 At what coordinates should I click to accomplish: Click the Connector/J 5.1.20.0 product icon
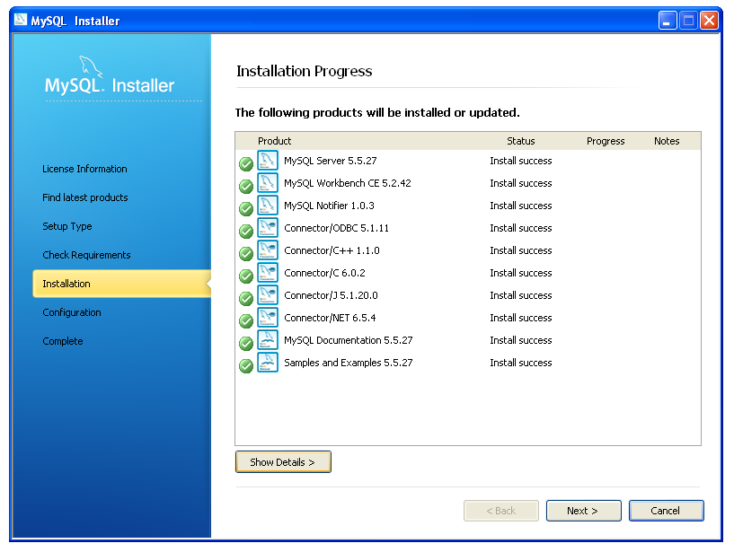[x=268, y=294]
